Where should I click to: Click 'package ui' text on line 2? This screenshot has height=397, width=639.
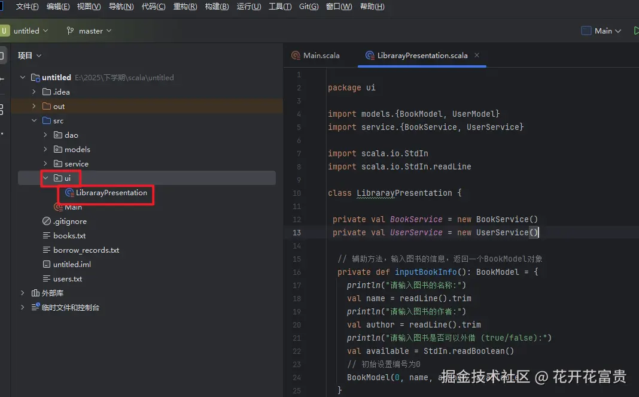coord(352,88)
